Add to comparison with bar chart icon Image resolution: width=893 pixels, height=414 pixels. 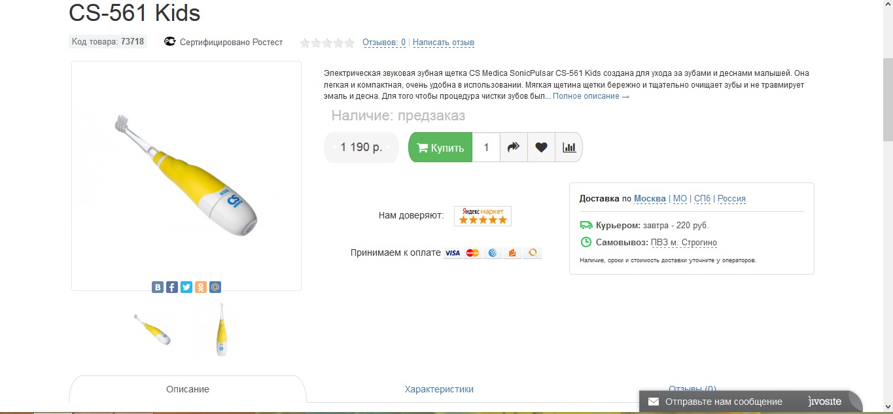(x=569, y=148)
